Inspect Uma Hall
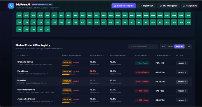202x107 pixels. [182, 81]
